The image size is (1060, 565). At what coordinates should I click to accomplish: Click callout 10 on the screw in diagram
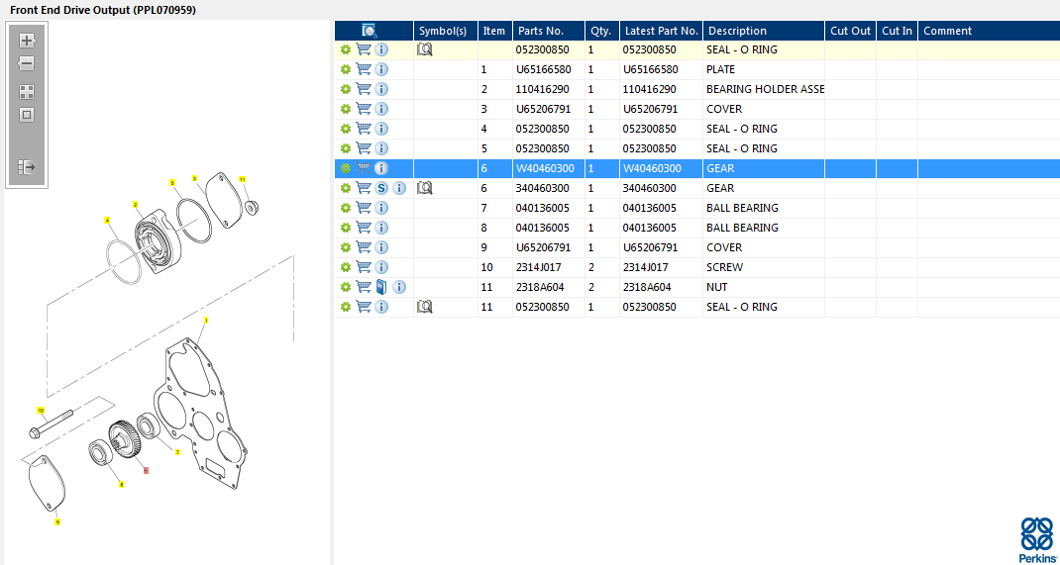point(41,411)
